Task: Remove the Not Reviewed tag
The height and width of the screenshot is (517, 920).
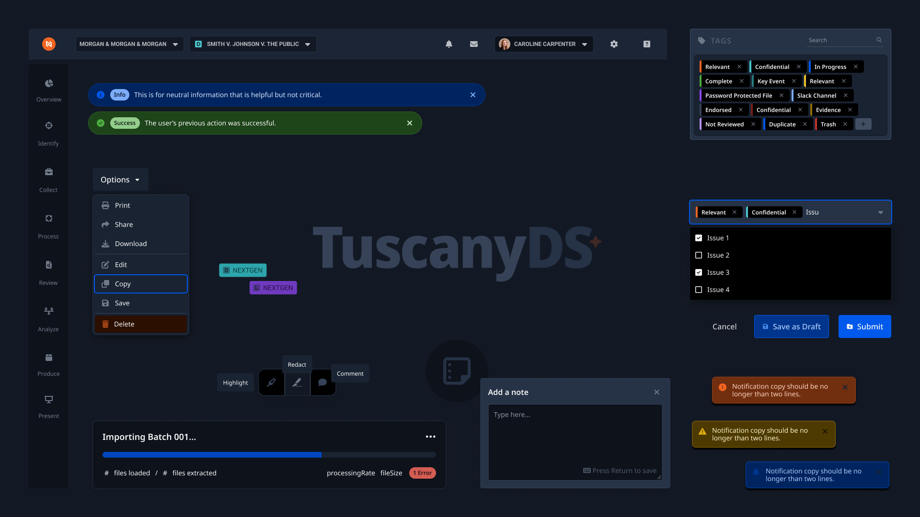Action: 753,124
